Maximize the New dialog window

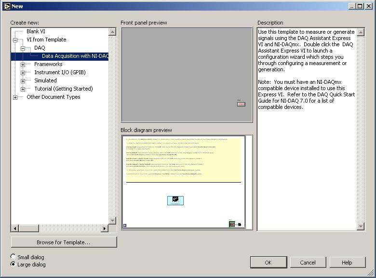[x=360, y=6]
